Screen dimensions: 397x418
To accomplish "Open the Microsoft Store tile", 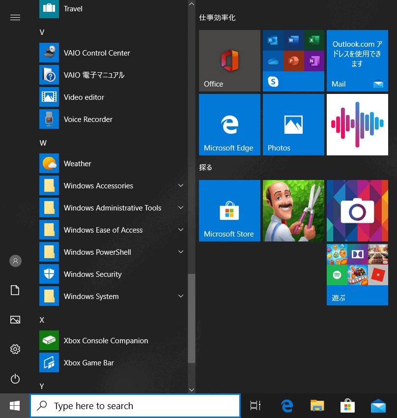I will click(229, 210).
